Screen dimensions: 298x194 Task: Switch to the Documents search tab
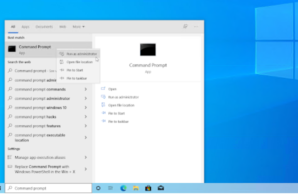click(44, 27)
